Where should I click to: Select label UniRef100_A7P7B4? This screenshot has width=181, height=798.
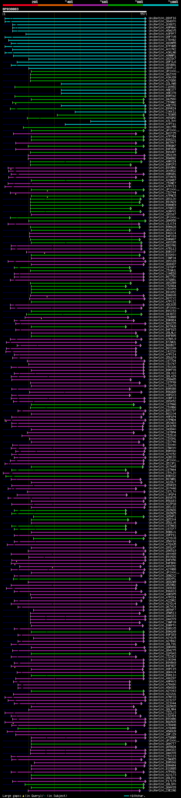click(162, 137)
